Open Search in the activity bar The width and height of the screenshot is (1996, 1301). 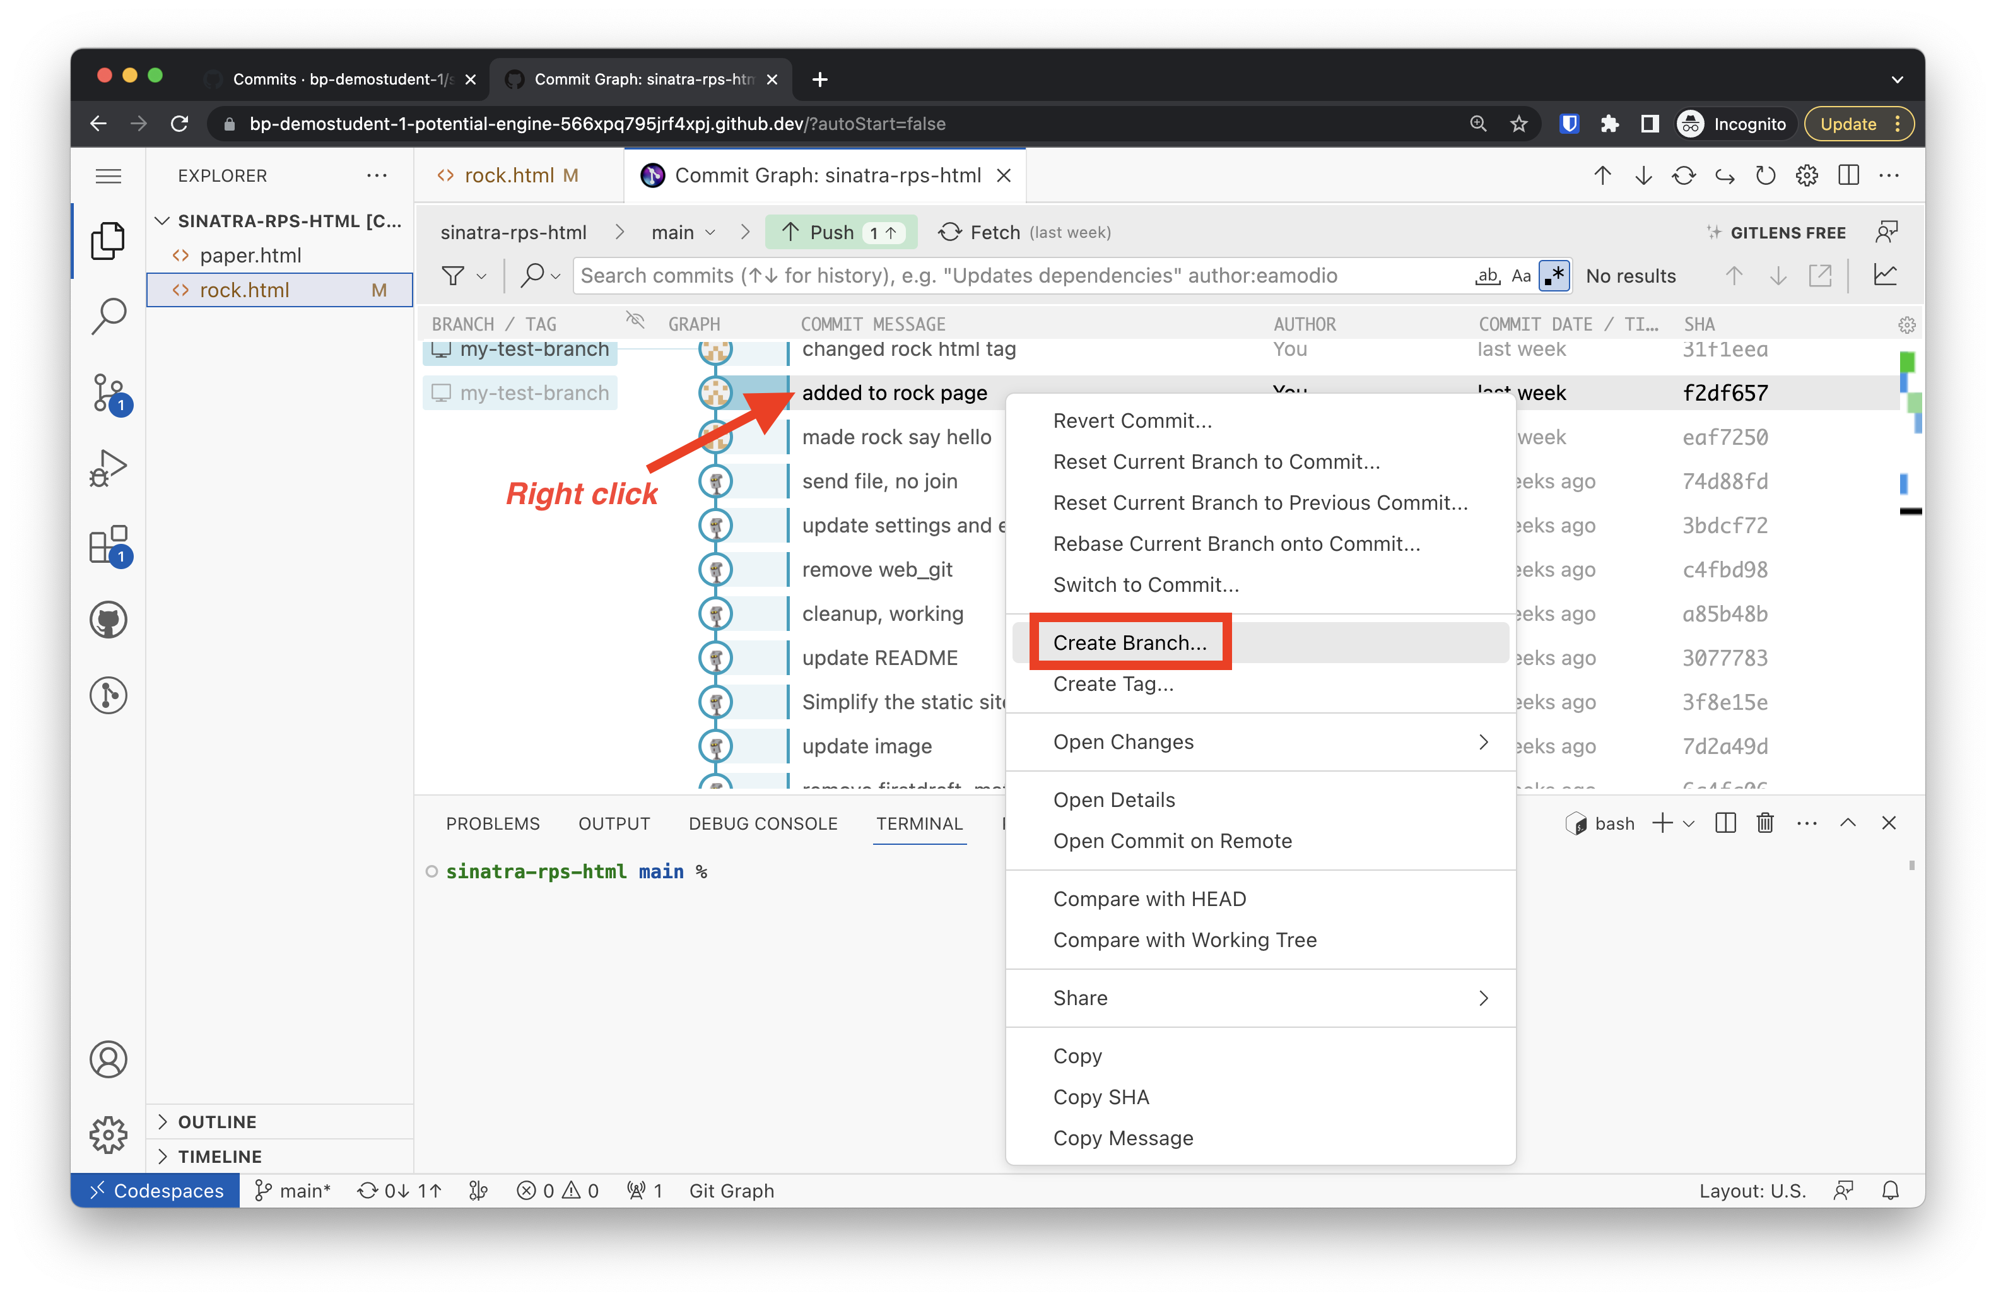[108, 316]
